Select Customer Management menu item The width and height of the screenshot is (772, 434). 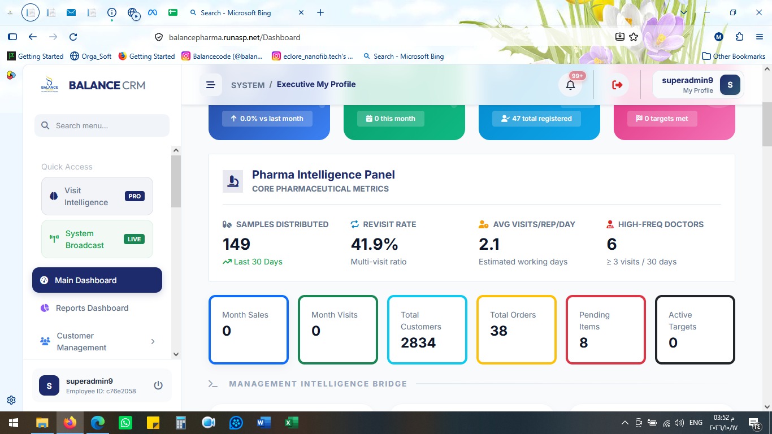(97, 341)
